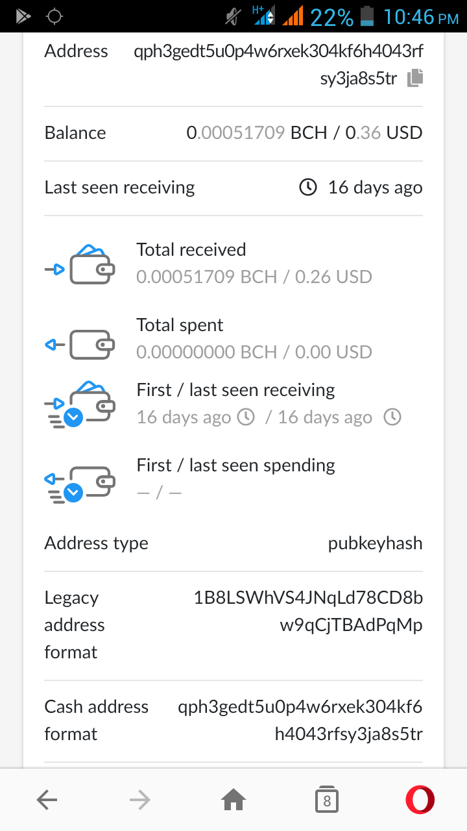
Task: Tap the Total spent wallet icon
Action: pos(80,345)
